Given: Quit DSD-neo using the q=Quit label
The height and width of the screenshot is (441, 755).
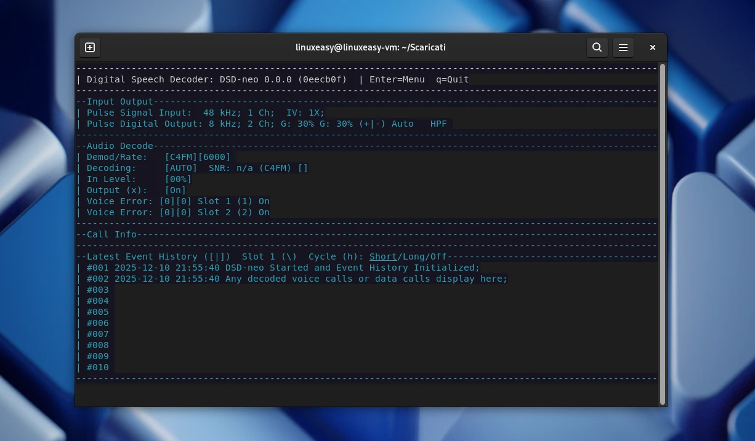Looking at the screenshot, I should point(451,79).
